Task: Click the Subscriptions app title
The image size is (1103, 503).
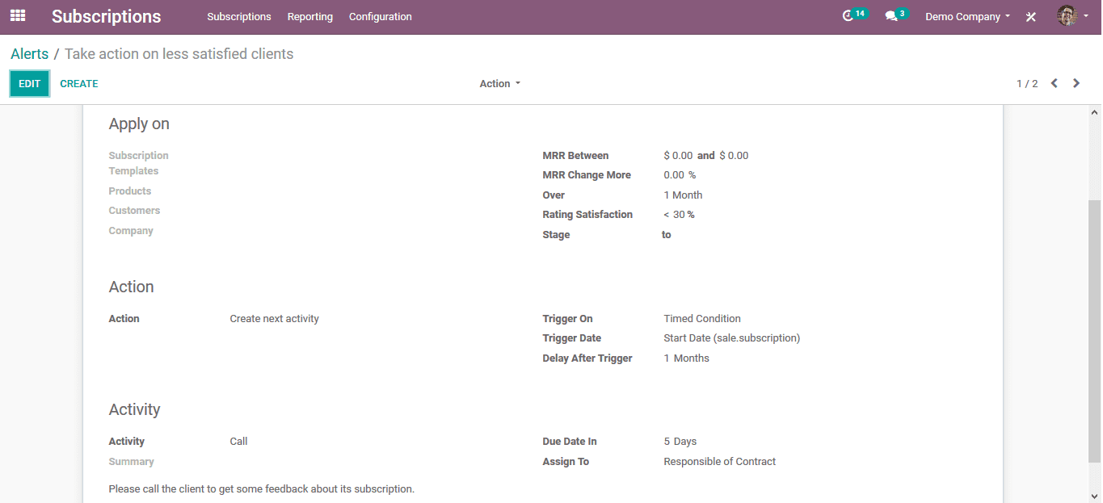Action: [x=107, y=16]
